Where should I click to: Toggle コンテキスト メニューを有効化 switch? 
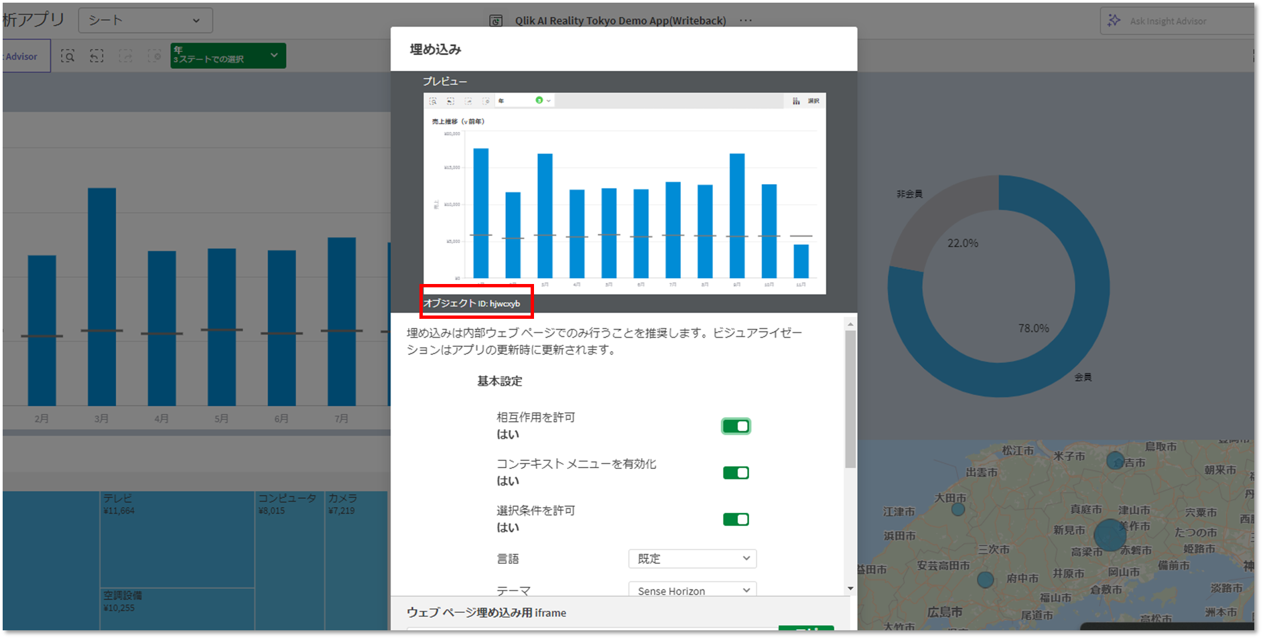pyautogui.click(x=736, y=473)
